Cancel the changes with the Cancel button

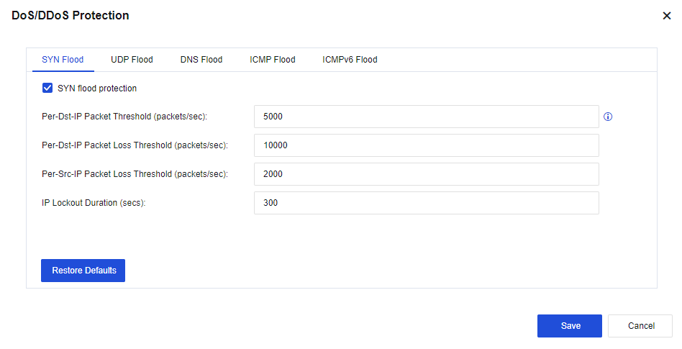(640, 326)
